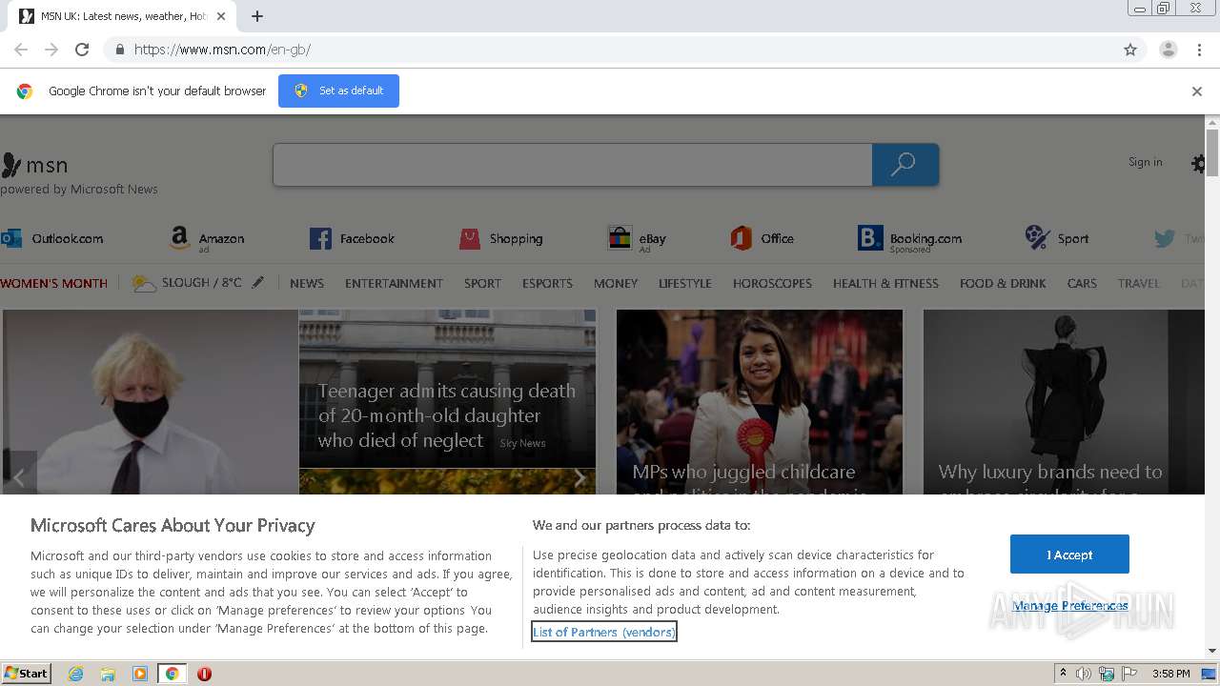The width and height of the screenshot is (1220, 686).
Task: Show next carousel story
Action: click(x=579, y=477)
